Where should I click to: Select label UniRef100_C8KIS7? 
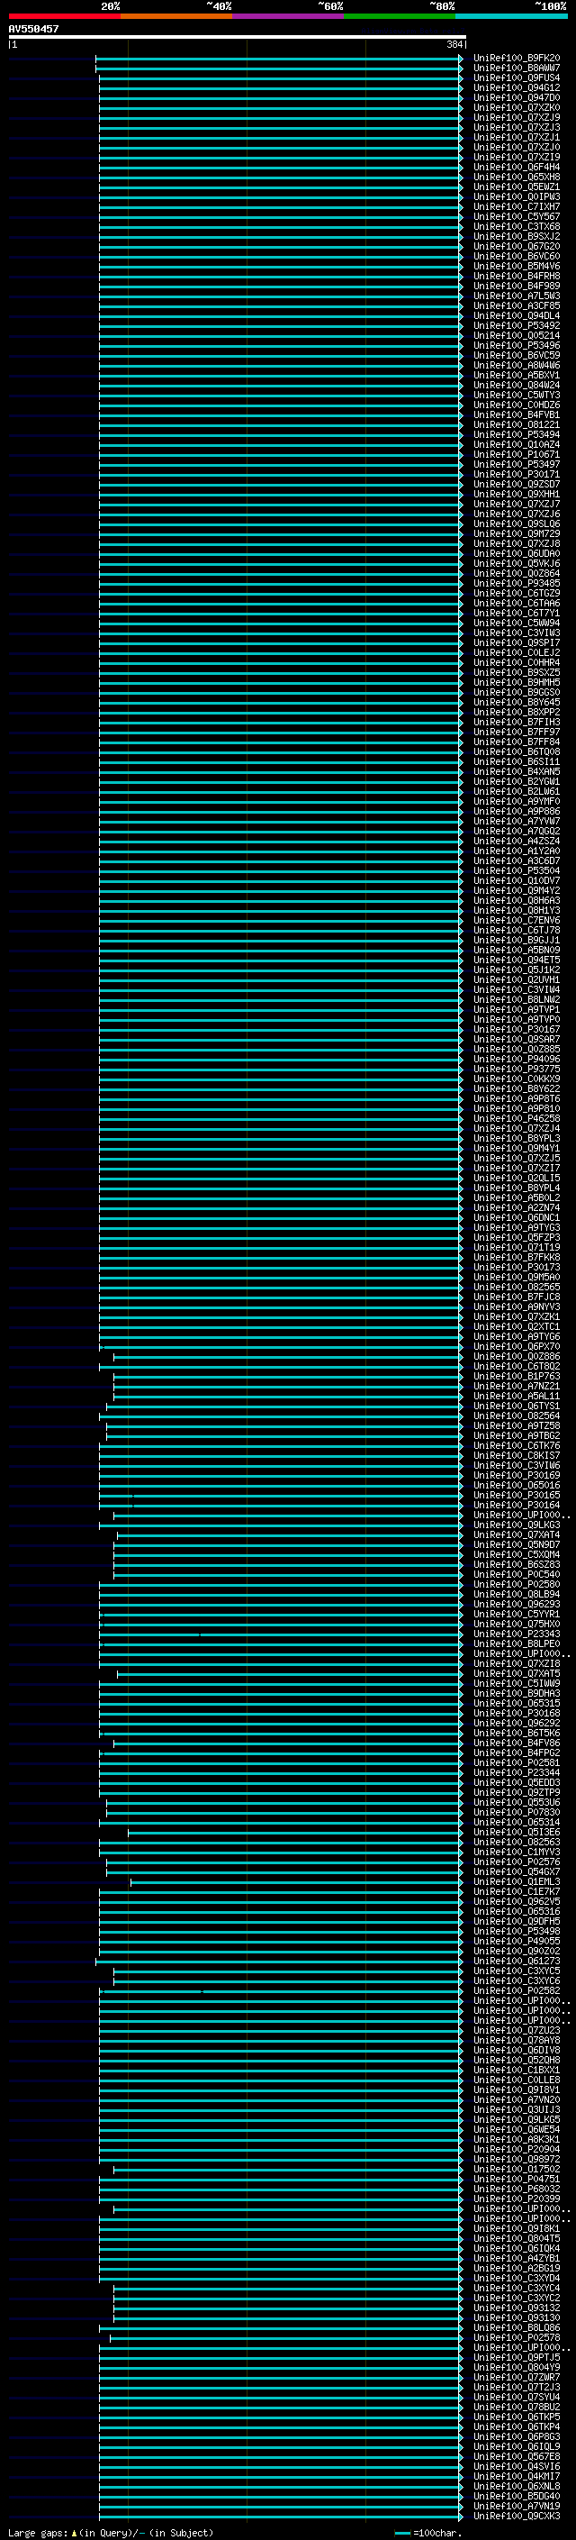click(516, 1455)
